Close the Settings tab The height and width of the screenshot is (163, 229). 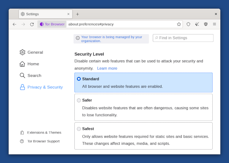(x=68, y=14)
